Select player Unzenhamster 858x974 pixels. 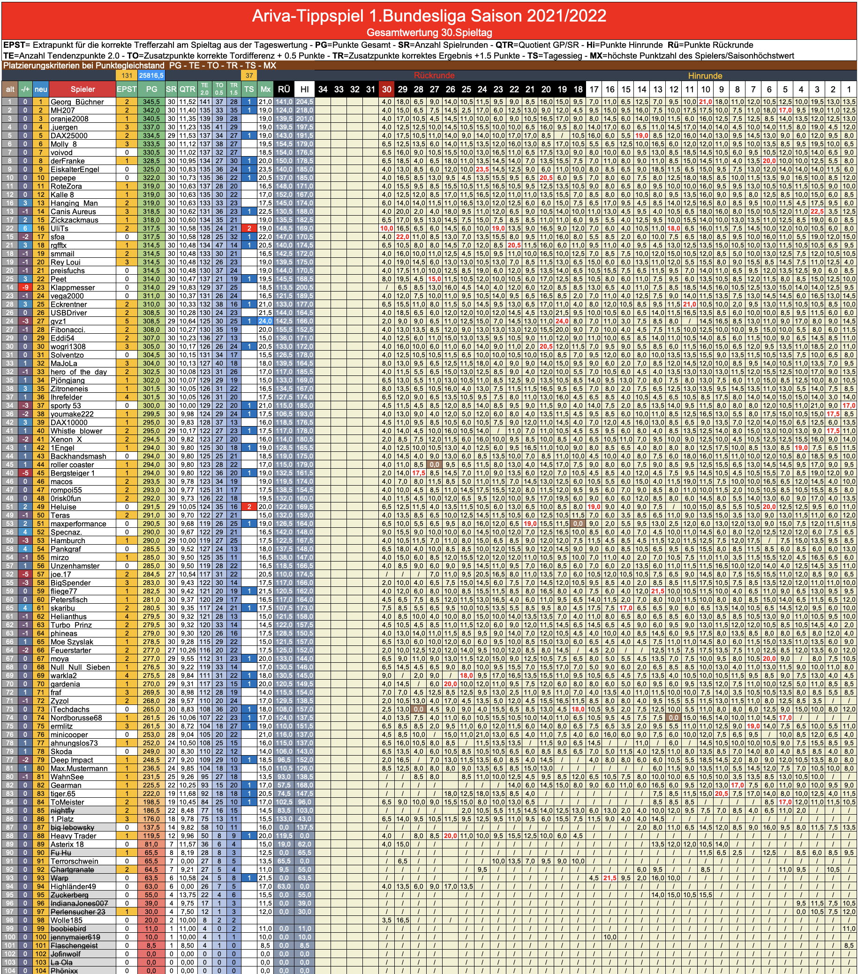[75, 566]
